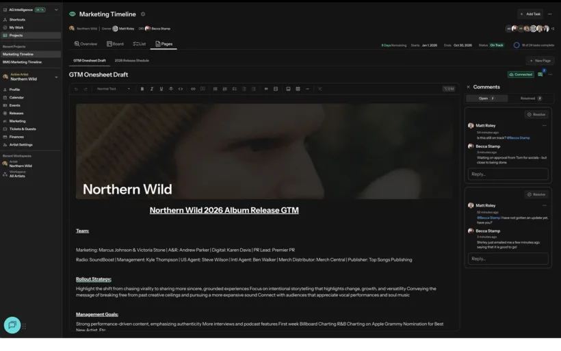Open the floating chat bubble button

pos(12,325)
